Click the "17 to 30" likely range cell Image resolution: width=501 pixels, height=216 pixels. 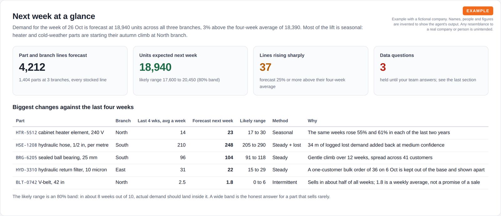pos(257,133)
